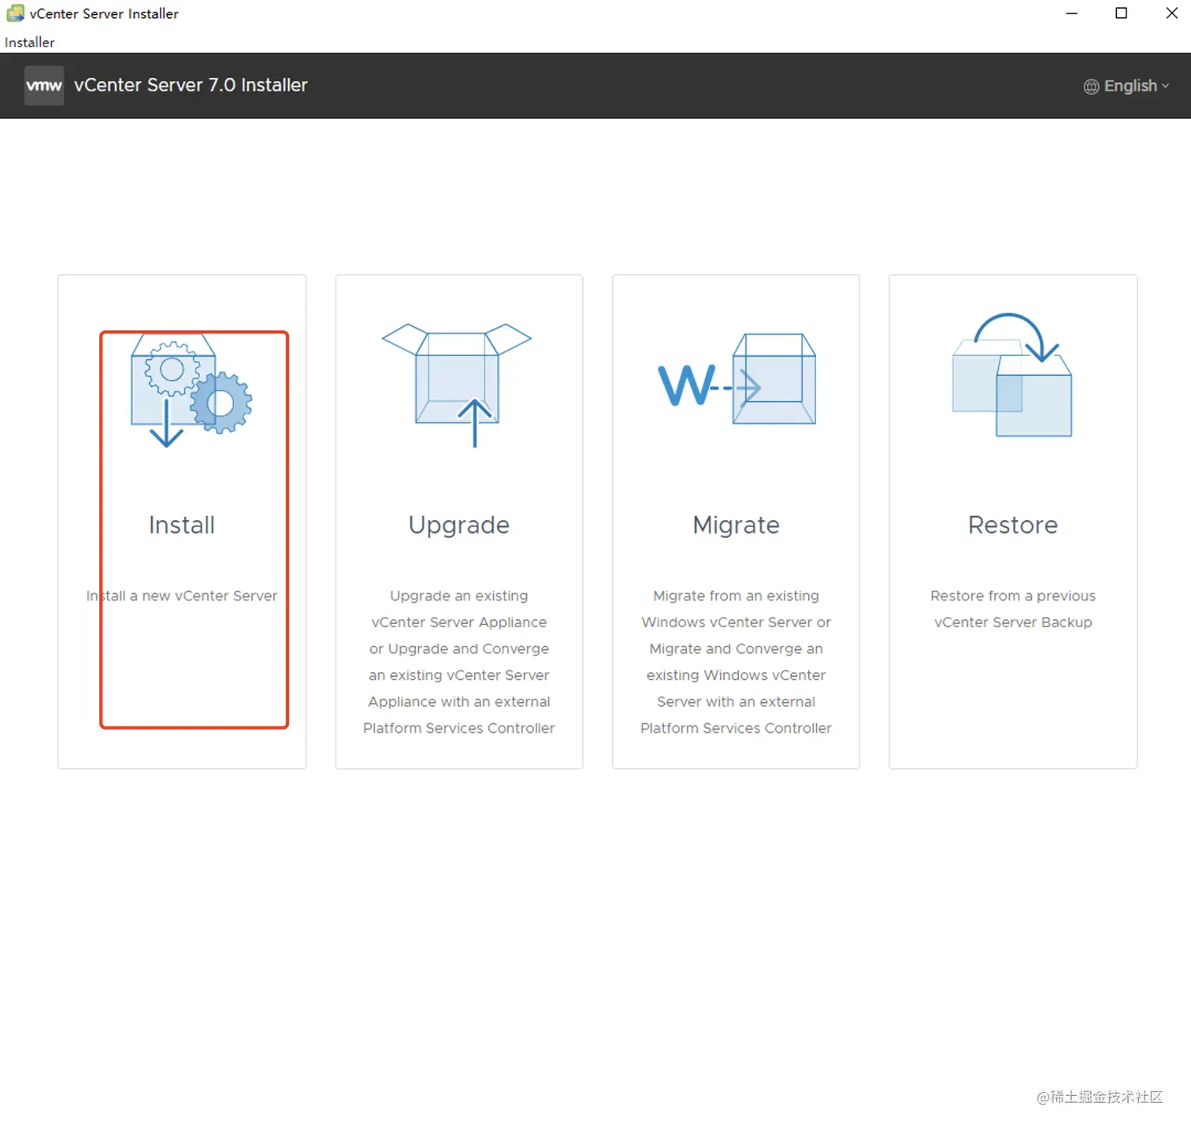Click 'Restore from a previous' description text

click(1013, 596)
